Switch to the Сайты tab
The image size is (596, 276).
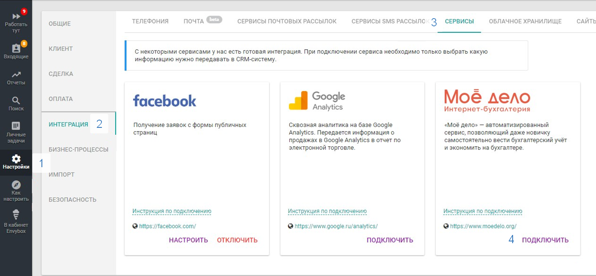coord(586,21)
